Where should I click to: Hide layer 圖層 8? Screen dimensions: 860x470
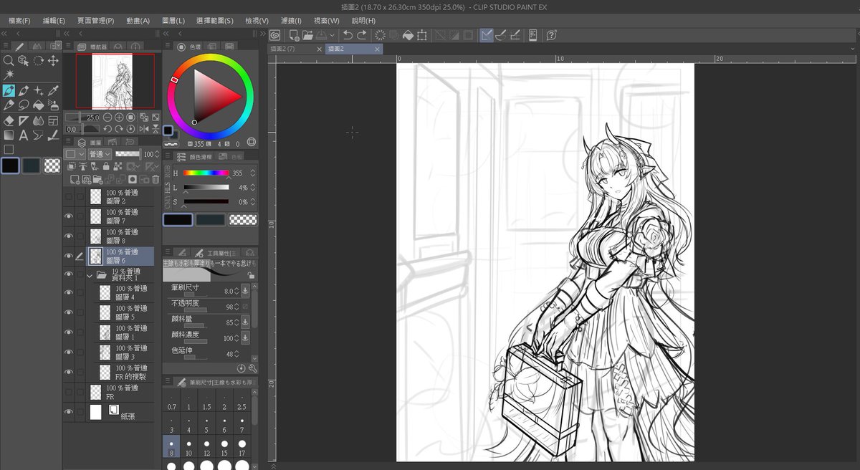click(x=69, y=236)
